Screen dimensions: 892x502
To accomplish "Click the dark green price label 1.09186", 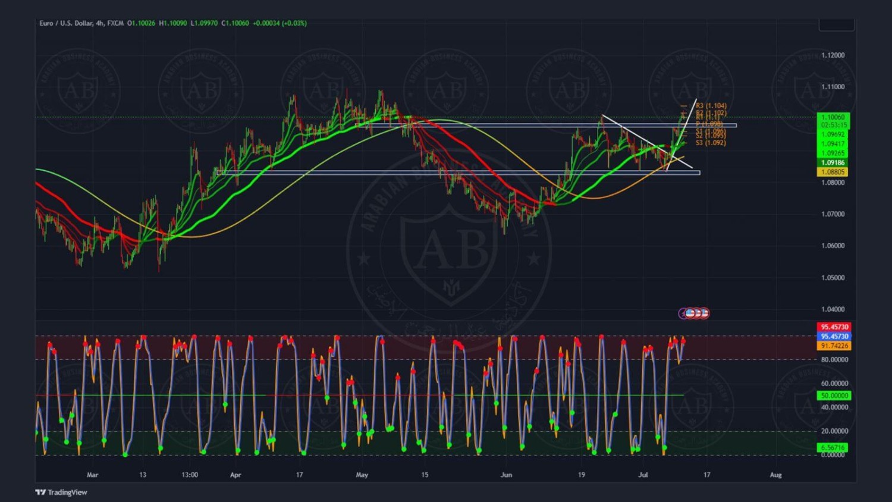I will (833, 162).
